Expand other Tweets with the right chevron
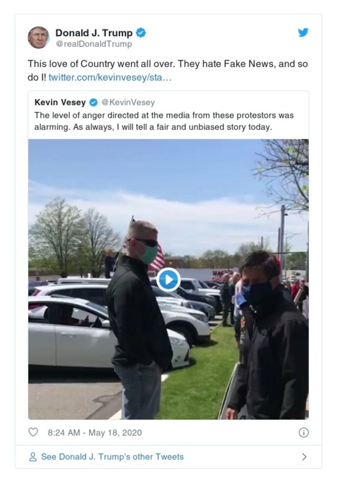Viewport: 337px width, 483px height. point(304,457)
